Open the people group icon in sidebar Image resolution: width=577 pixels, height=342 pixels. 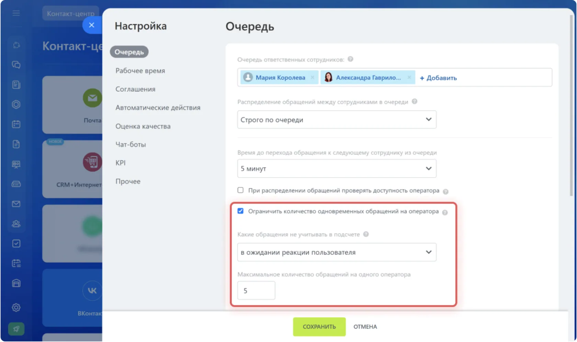[x=16, y=224]
